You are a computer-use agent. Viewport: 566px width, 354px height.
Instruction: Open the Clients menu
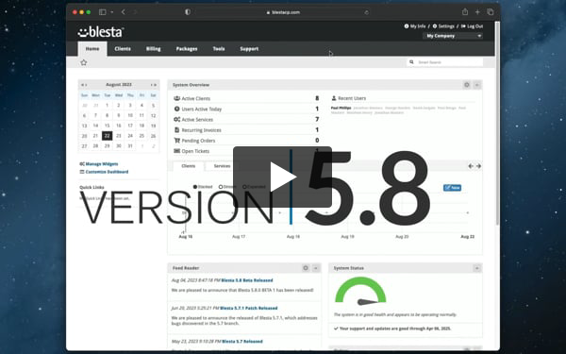(x=123, y=49)
